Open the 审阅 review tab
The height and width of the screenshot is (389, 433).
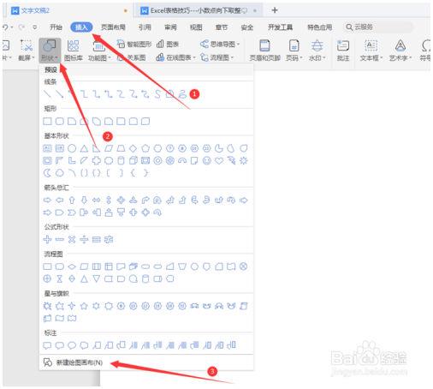(170, 27)
